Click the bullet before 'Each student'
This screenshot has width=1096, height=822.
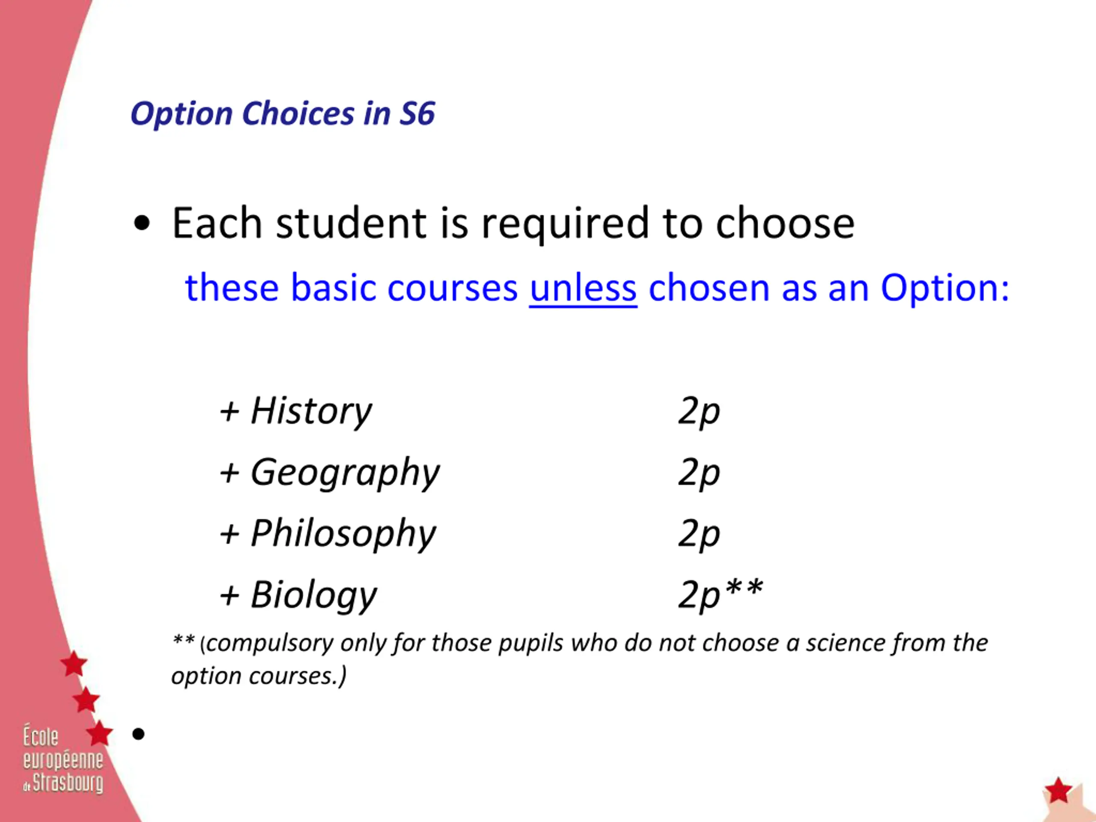pos(142,224)
